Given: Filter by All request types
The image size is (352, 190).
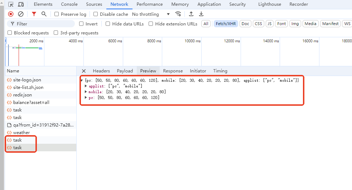Looking at the screenshot, I should [x=206, y=24].
